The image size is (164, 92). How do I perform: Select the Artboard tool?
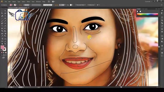click(2, 41)
